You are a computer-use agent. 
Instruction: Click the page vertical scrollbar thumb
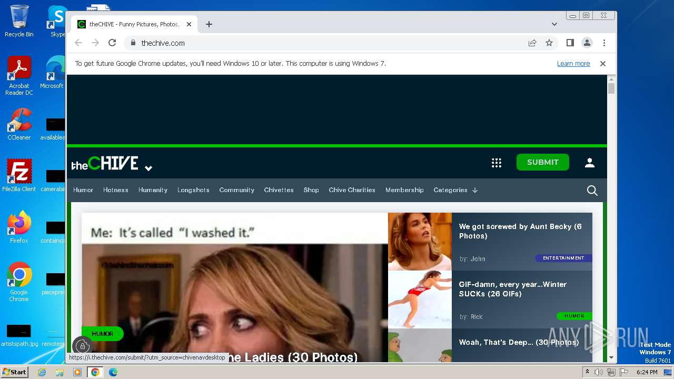[611, 88]
